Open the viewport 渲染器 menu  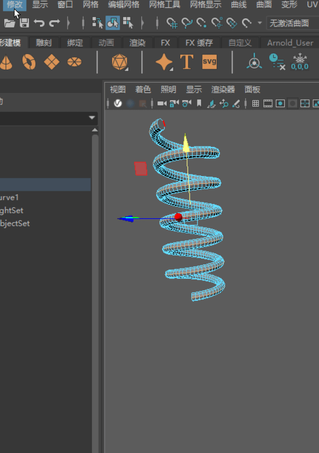(x=223, y=89)
